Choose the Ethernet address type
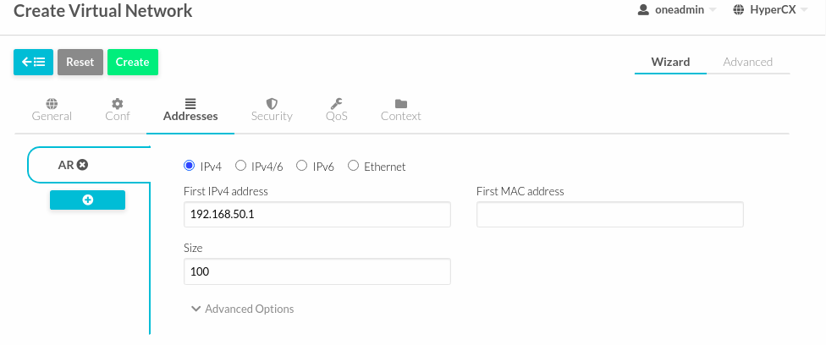826x345 pixels. coord(353,166)
